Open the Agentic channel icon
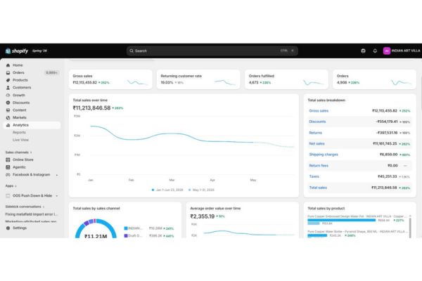 8,167
